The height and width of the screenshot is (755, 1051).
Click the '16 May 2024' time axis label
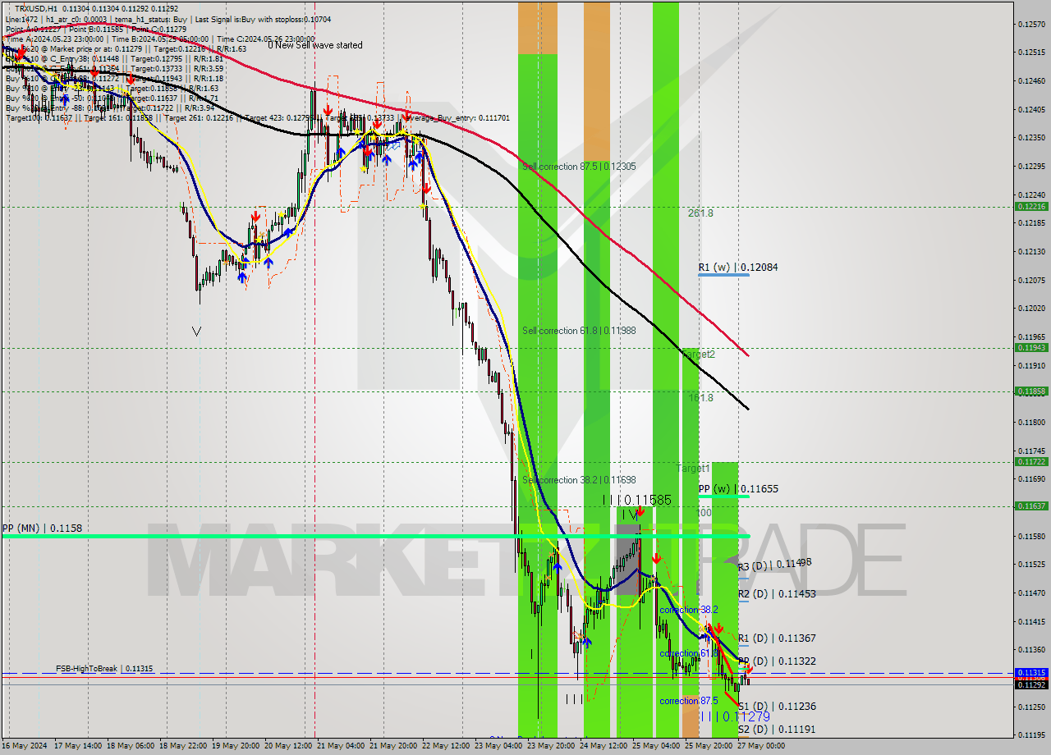(x=25, y=746)
